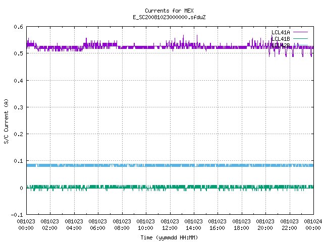Click the x-axis label 'Time (yymmdd HH:MM)'
The image size is (323, 242).
(169, 237)
